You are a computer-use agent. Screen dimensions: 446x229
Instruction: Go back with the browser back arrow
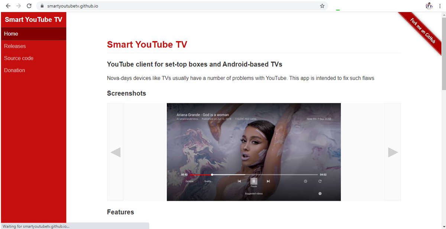pos(8,6)
